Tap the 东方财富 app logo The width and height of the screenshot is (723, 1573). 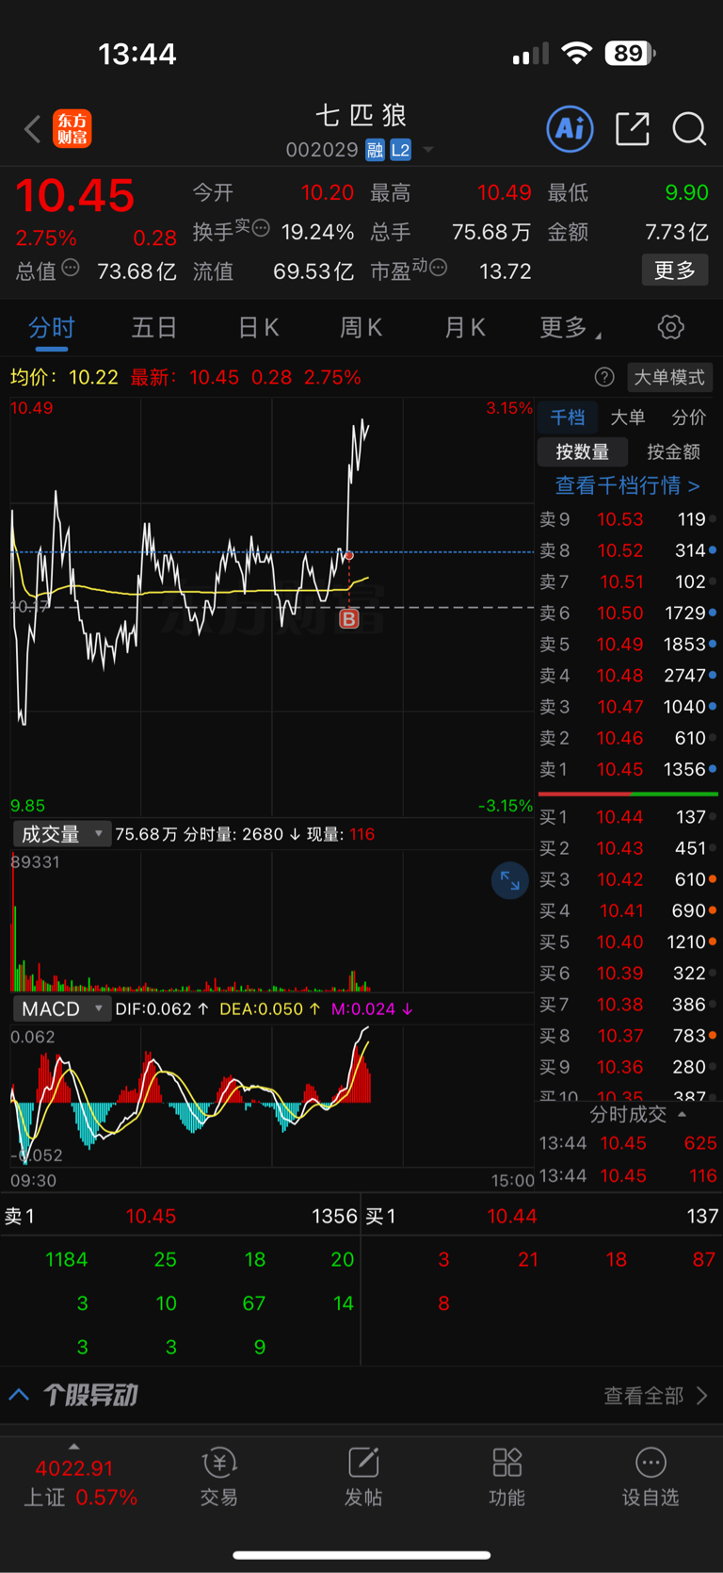click(72, 128)
